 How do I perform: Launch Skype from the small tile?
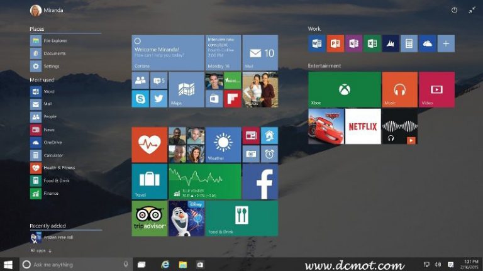[140, 99]
